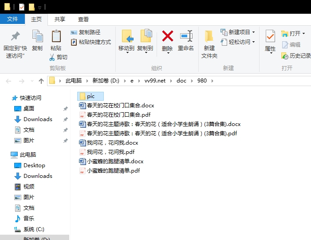The width and height of the screenshot is (311, 240).
Task: Click new folder icon in title bar
Action: [x=31, y=7]
